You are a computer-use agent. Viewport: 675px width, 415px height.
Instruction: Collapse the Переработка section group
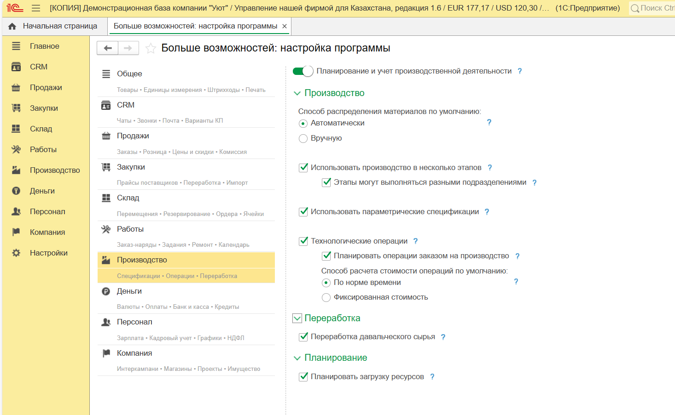tap(297, 318)
